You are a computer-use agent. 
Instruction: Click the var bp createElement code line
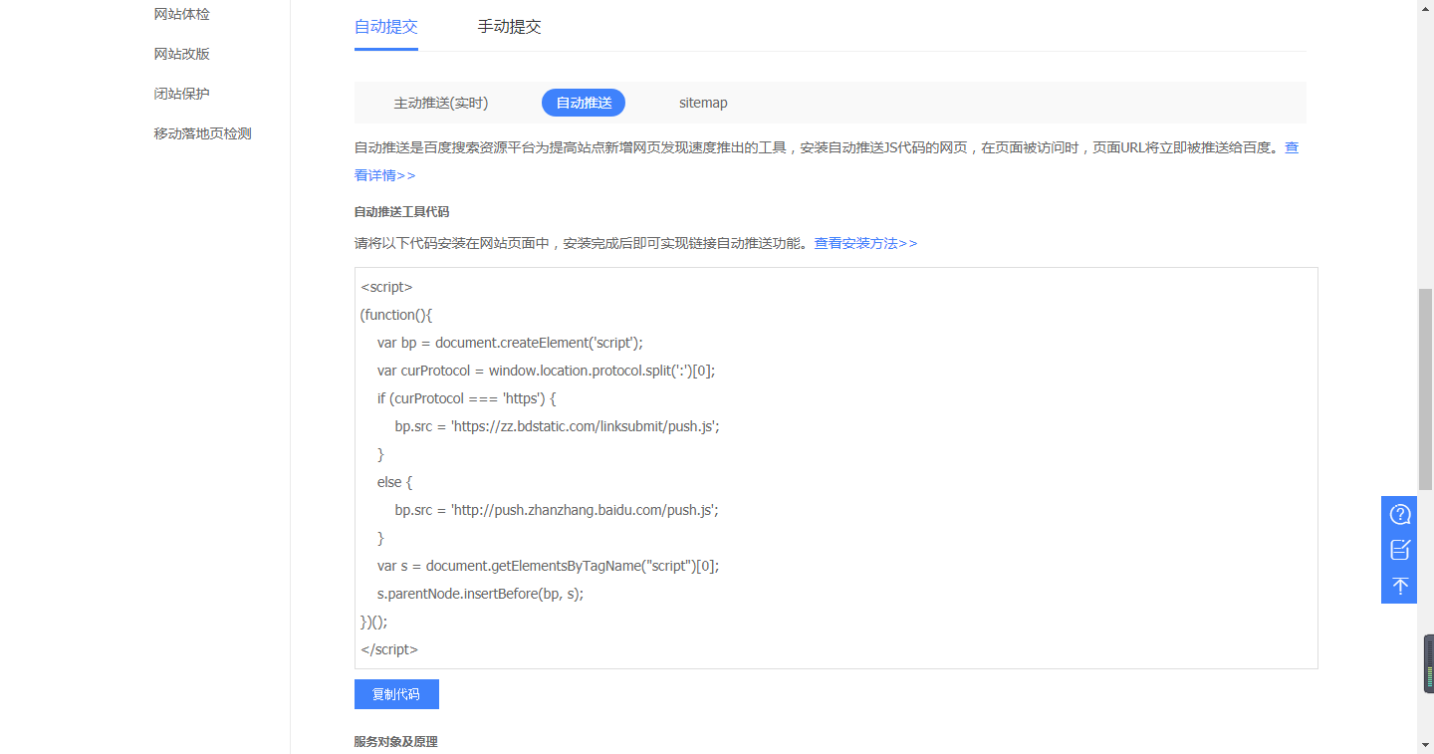pos(510,343)
